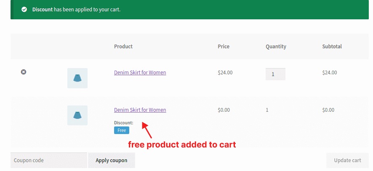Click the Update cart button
Screen dimensions: 373x171
coord(347,160)
